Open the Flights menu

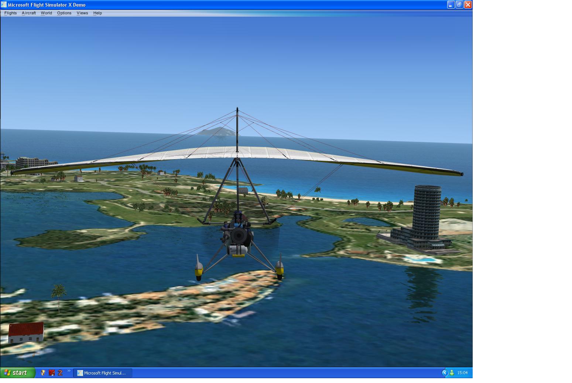pos(10,13)
